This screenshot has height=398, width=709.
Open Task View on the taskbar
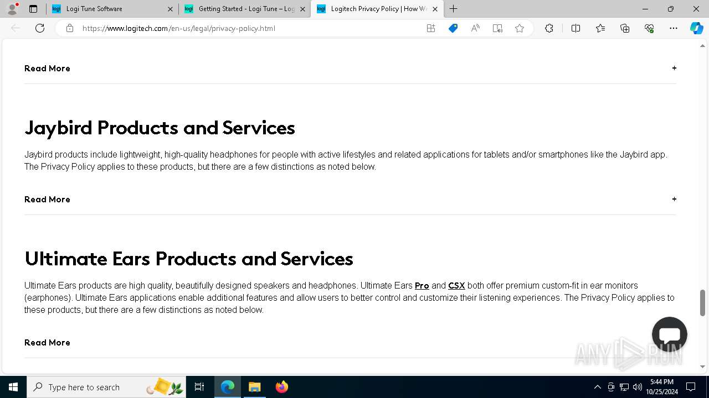click(199, 387)
